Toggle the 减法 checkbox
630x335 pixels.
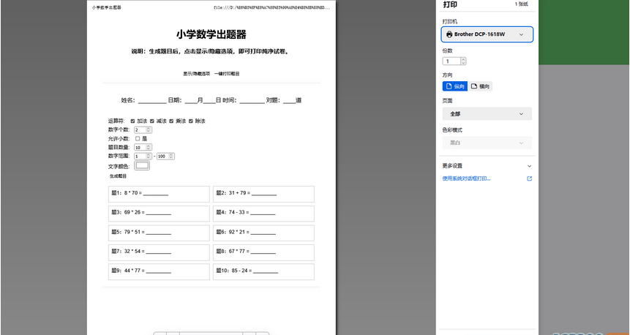pyautogui.click(x=152, y=121)
